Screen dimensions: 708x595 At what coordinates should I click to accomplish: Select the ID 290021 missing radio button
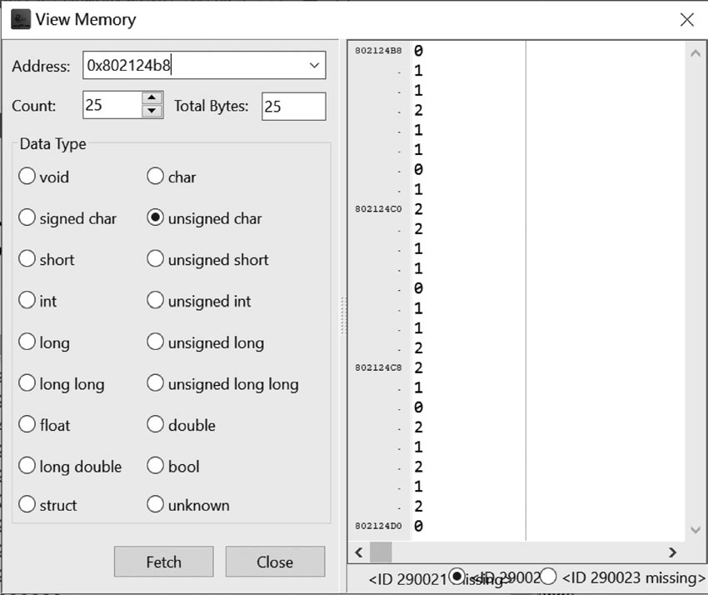coord(457,576)
